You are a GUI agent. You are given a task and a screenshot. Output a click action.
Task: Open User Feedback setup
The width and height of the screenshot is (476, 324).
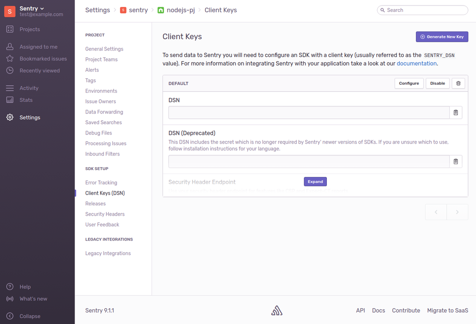pos(102,225)
